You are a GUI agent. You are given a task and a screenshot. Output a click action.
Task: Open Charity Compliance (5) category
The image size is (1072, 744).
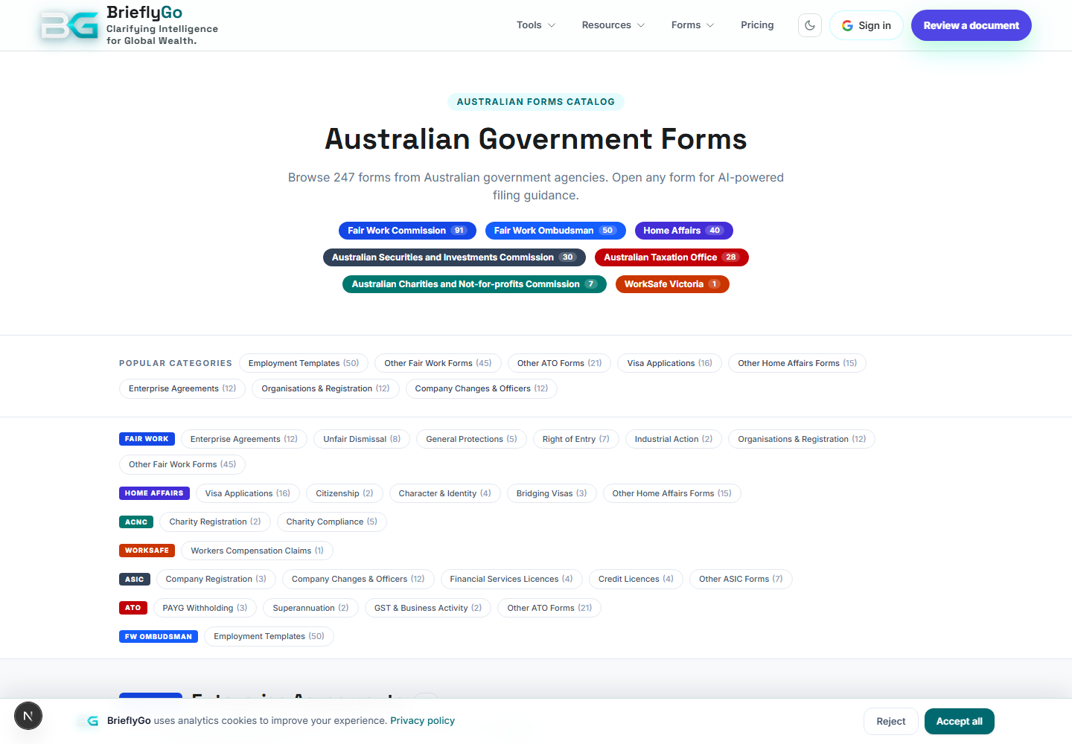click(332, 522)
